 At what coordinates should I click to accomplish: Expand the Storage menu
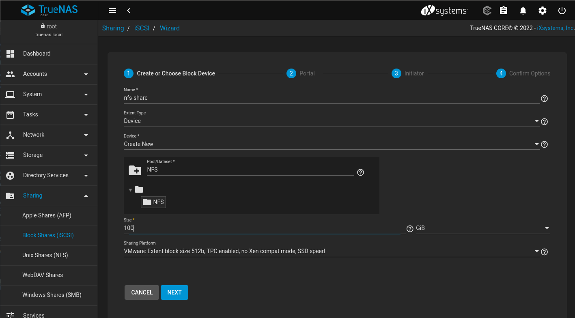tap(49, 155)
